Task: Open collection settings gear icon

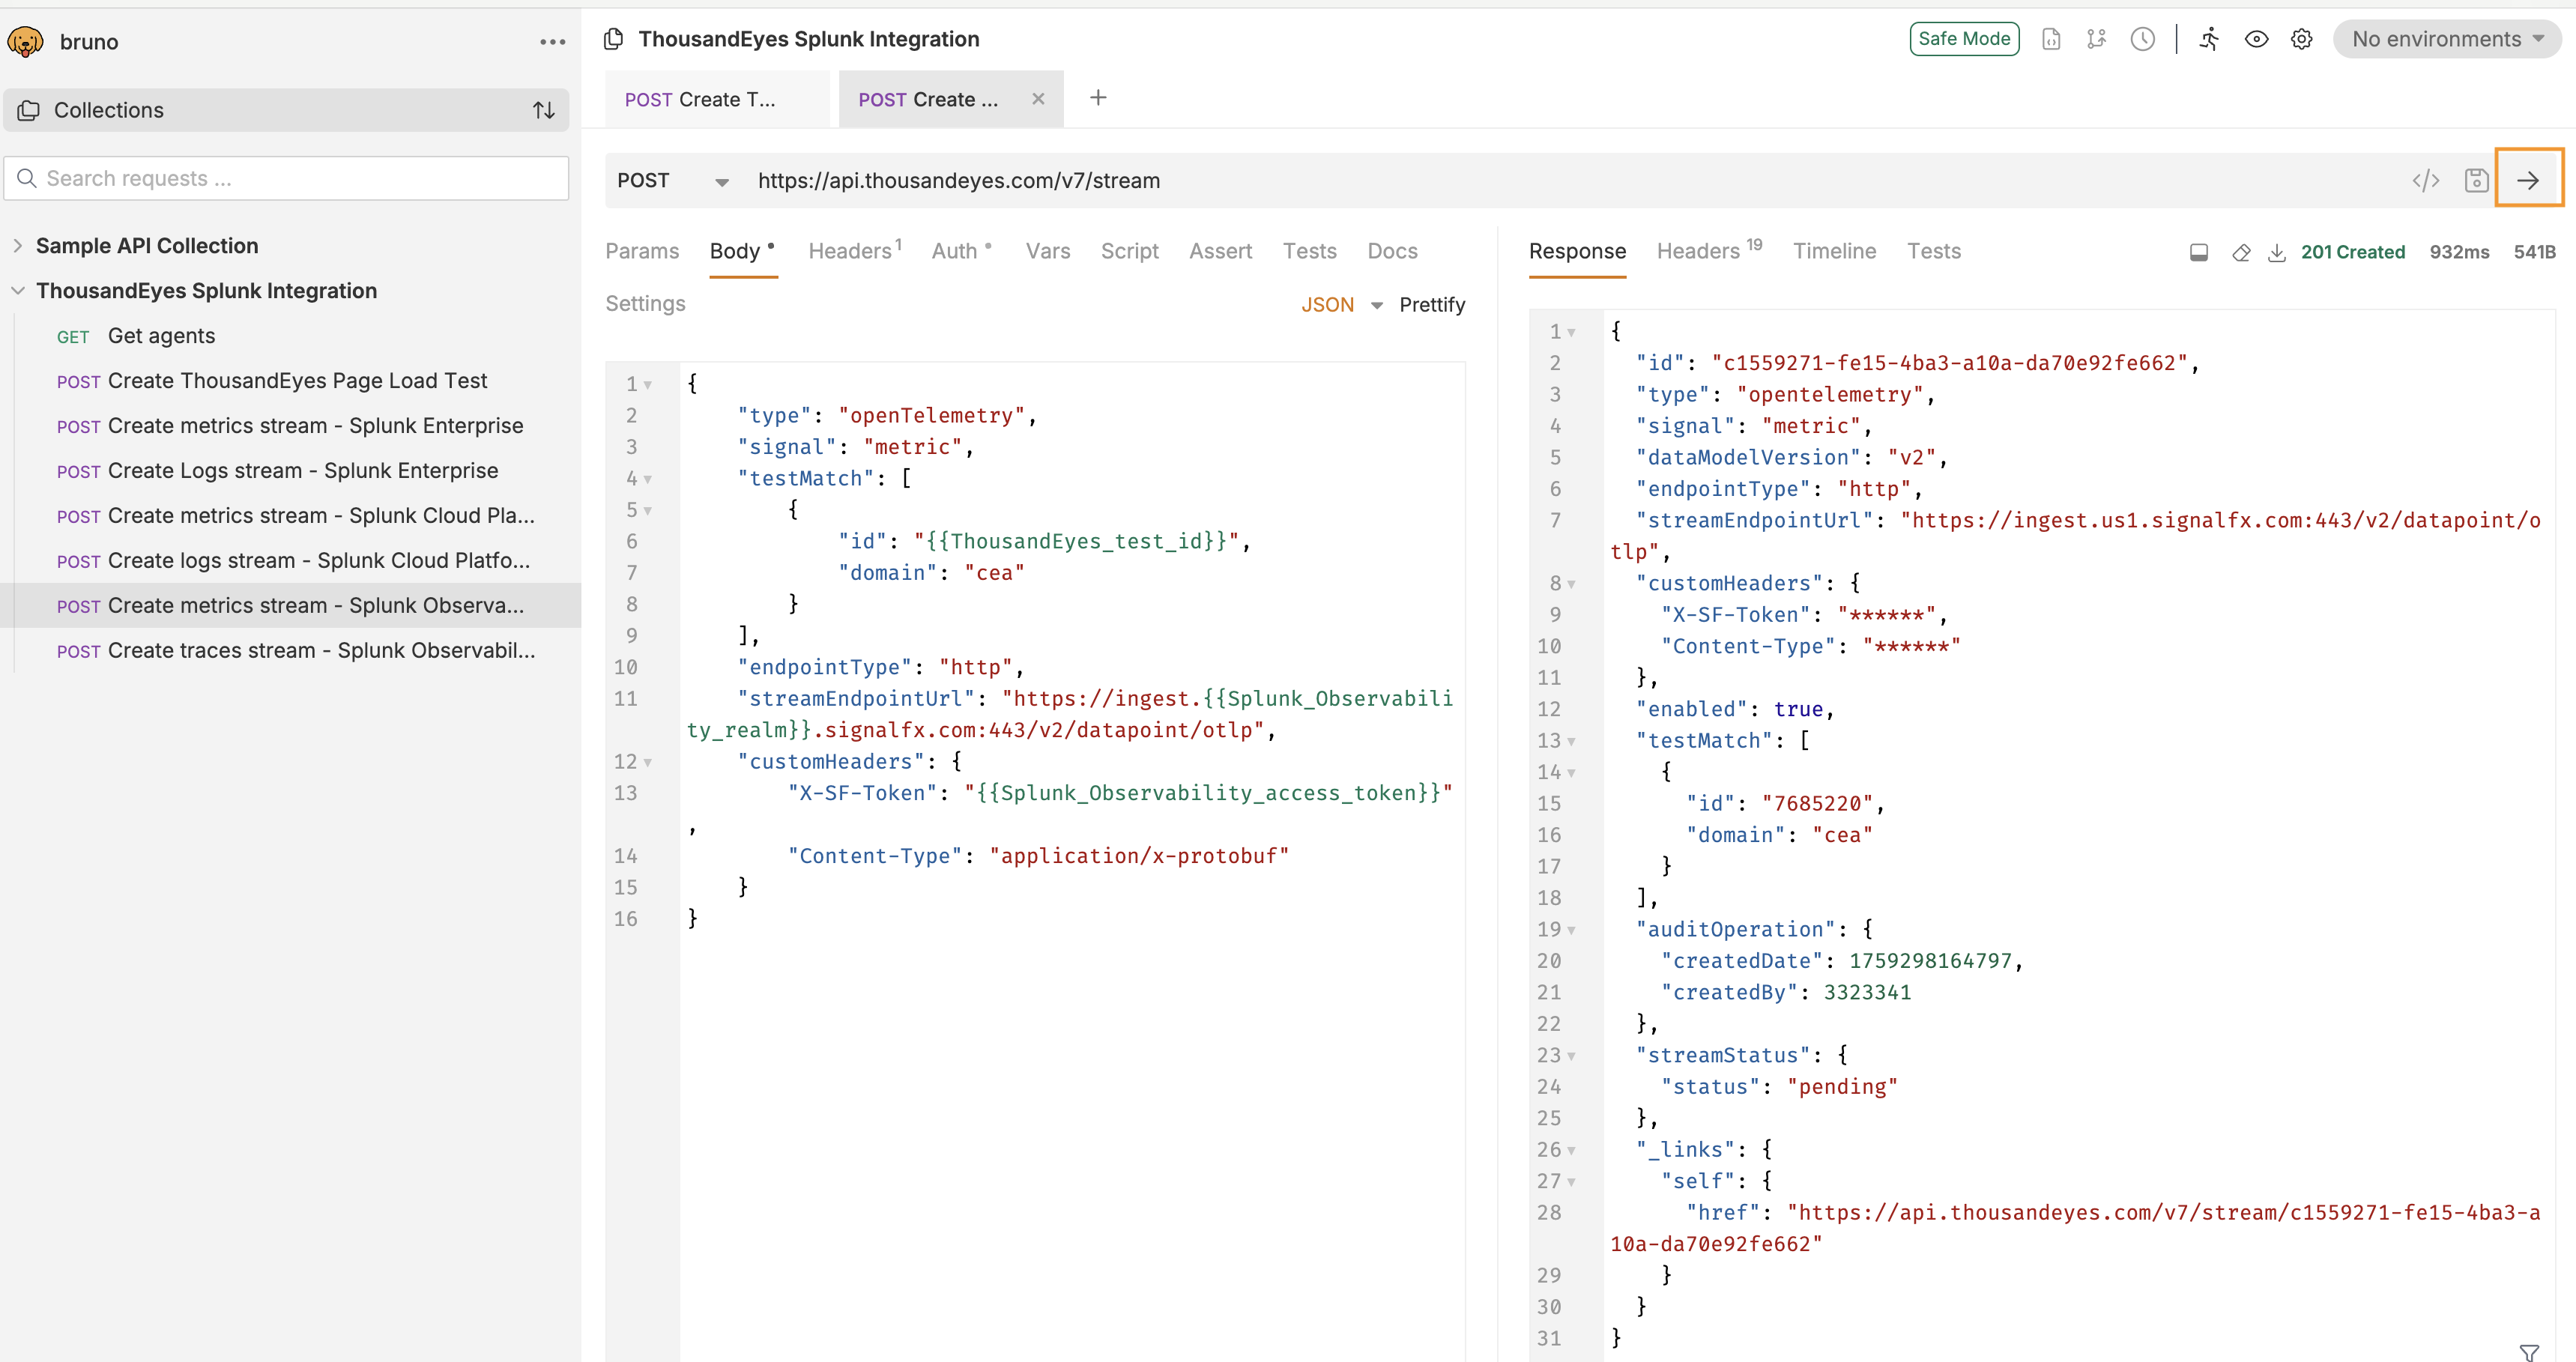Action: (2301, 39)
